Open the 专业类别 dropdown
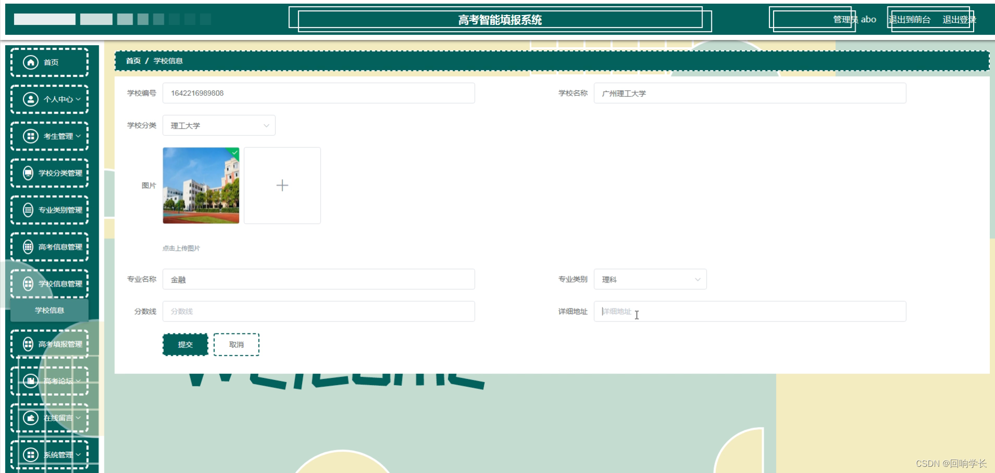 click(x=649, y=279)
